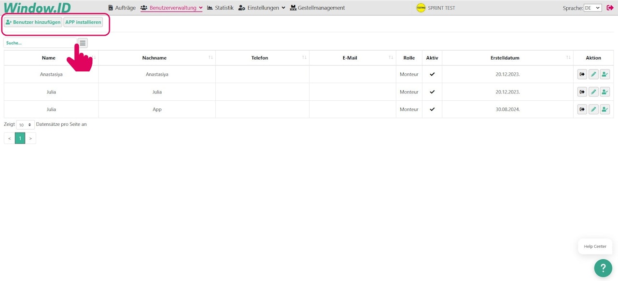The image size is (618, 281).
Task: Sort table by E-Mail column
Action: point(352,58)
